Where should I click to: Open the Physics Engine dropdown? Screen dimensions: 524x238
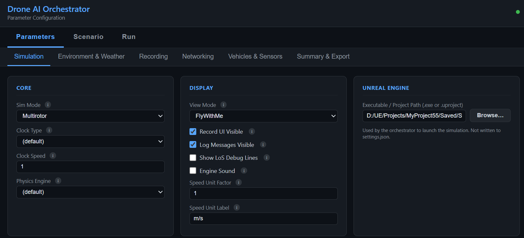90,192
